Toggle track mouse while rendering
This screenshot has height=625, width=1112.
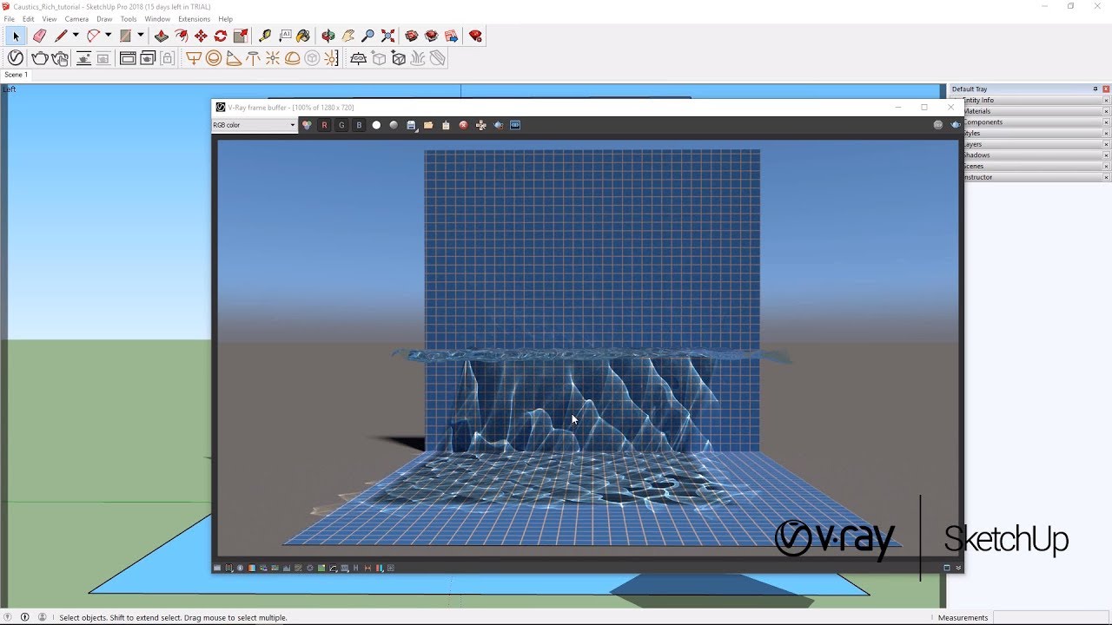(x=480, y=125)
